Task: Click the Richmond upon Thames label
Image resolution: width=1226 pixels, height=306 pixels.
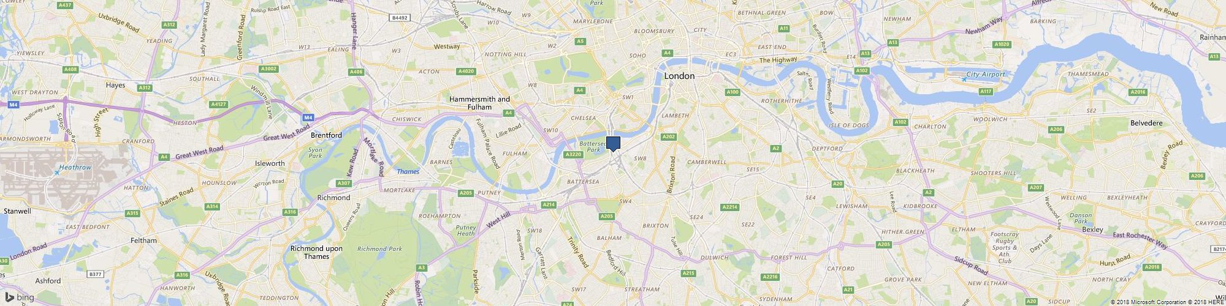Action: point(316,252)
